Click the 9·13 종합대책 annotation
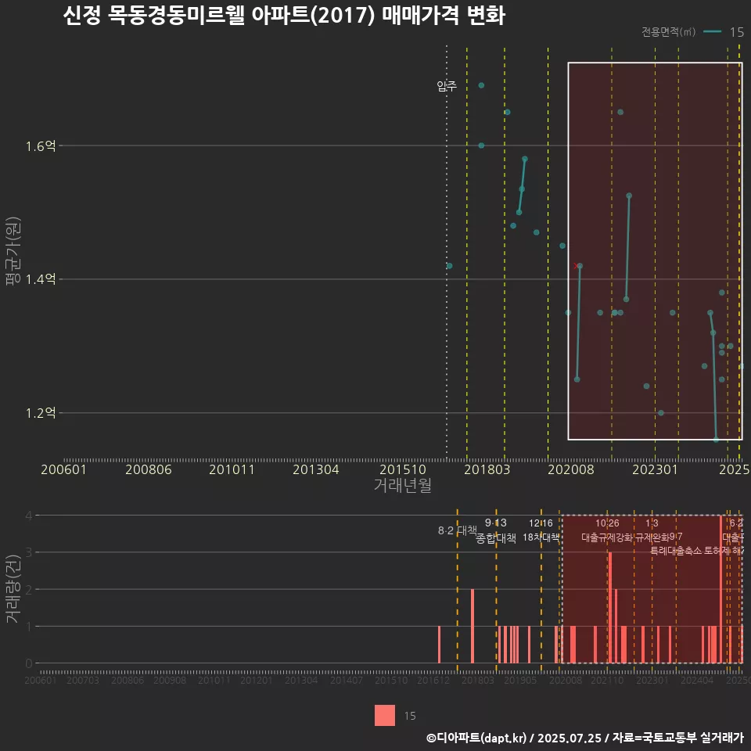This screenshot has height=751, width=751. pos(496,530)
